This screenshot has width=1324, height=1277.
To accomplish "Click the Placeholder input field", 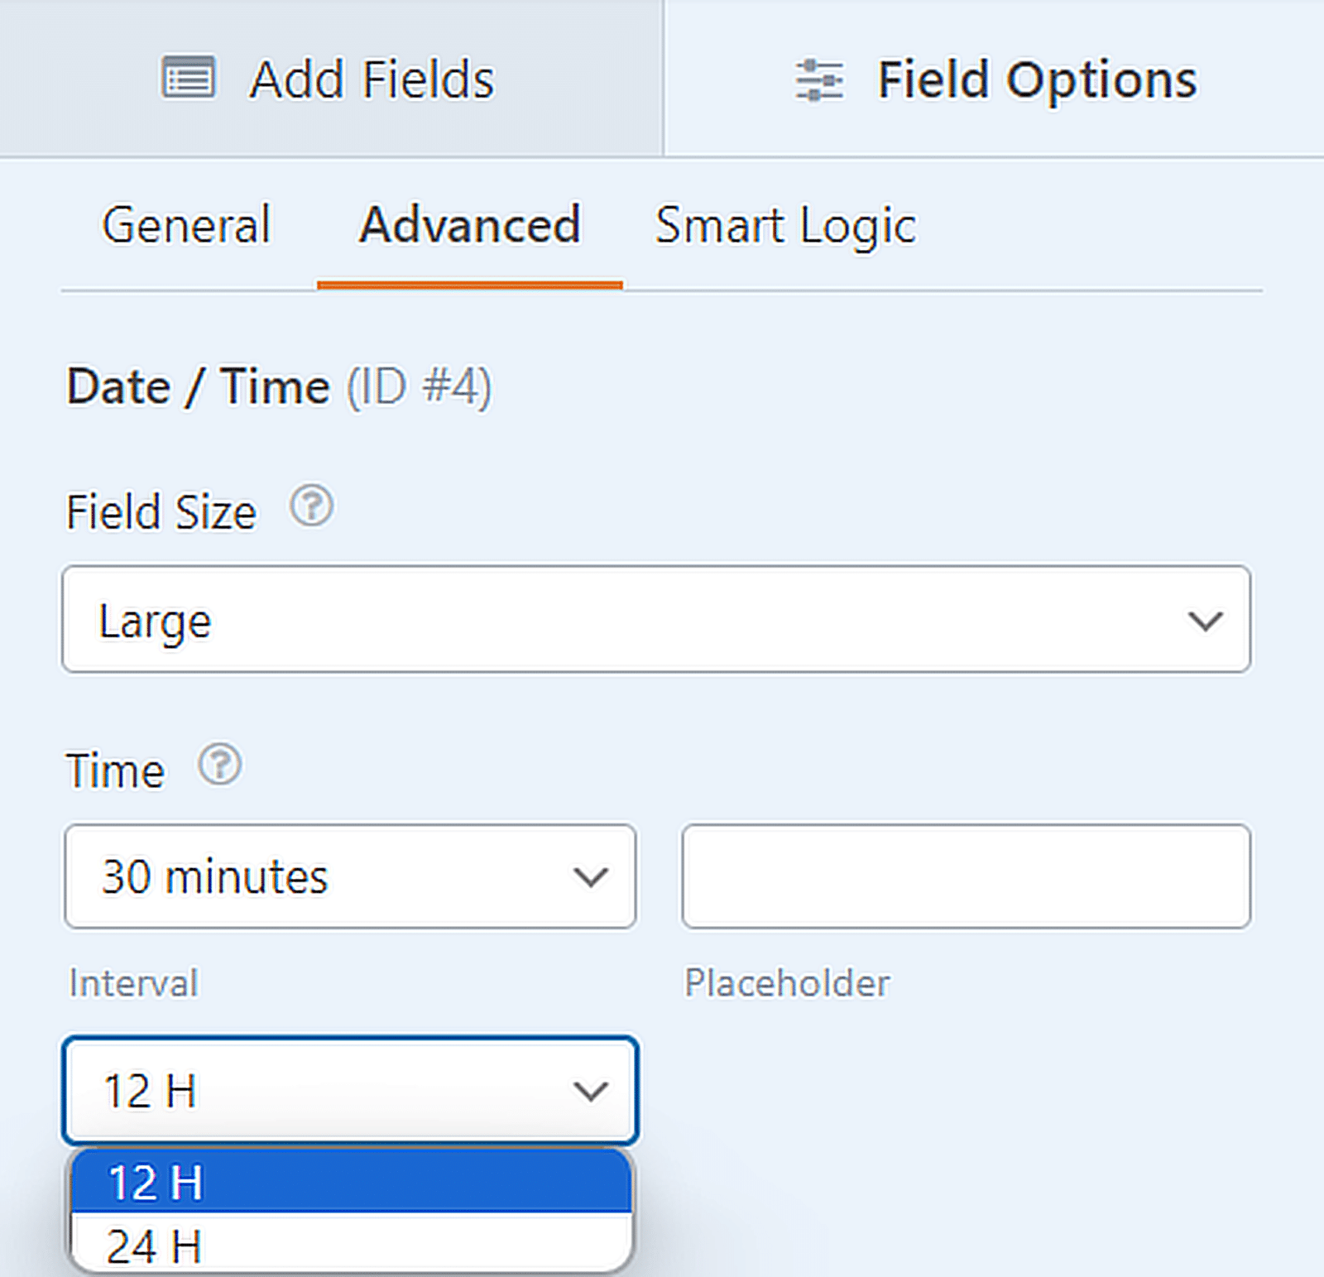I will tap(964, 876).
